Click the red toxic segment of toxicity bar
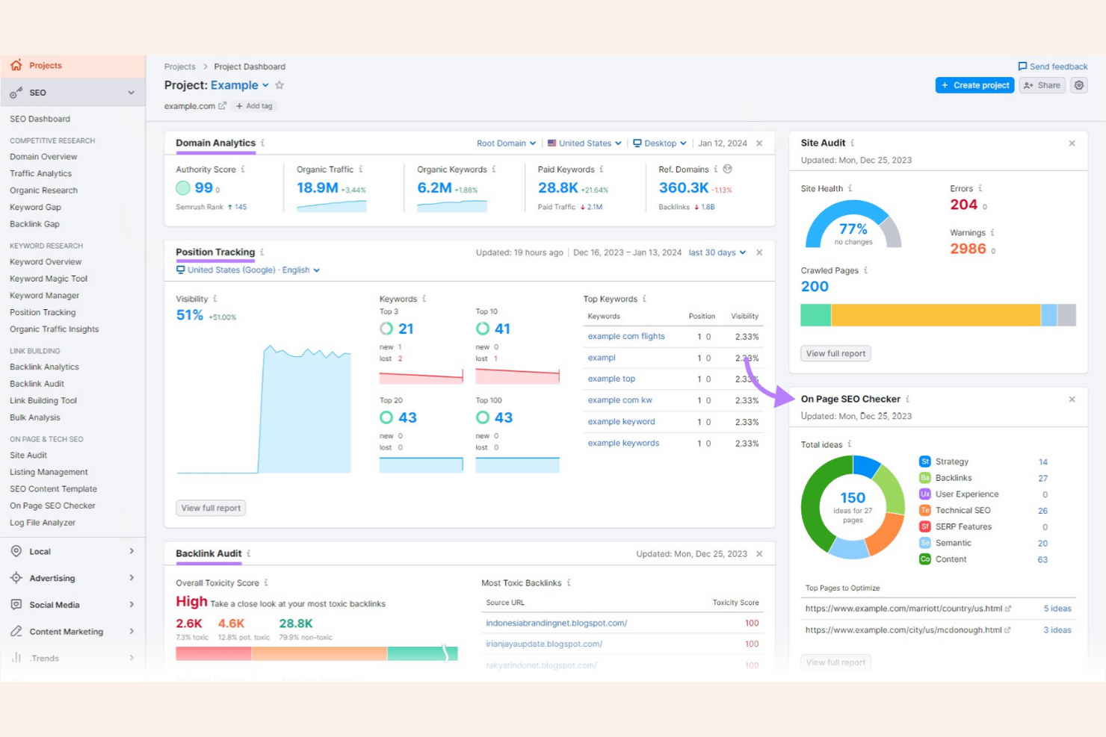1106x737 pixels. 213,653
